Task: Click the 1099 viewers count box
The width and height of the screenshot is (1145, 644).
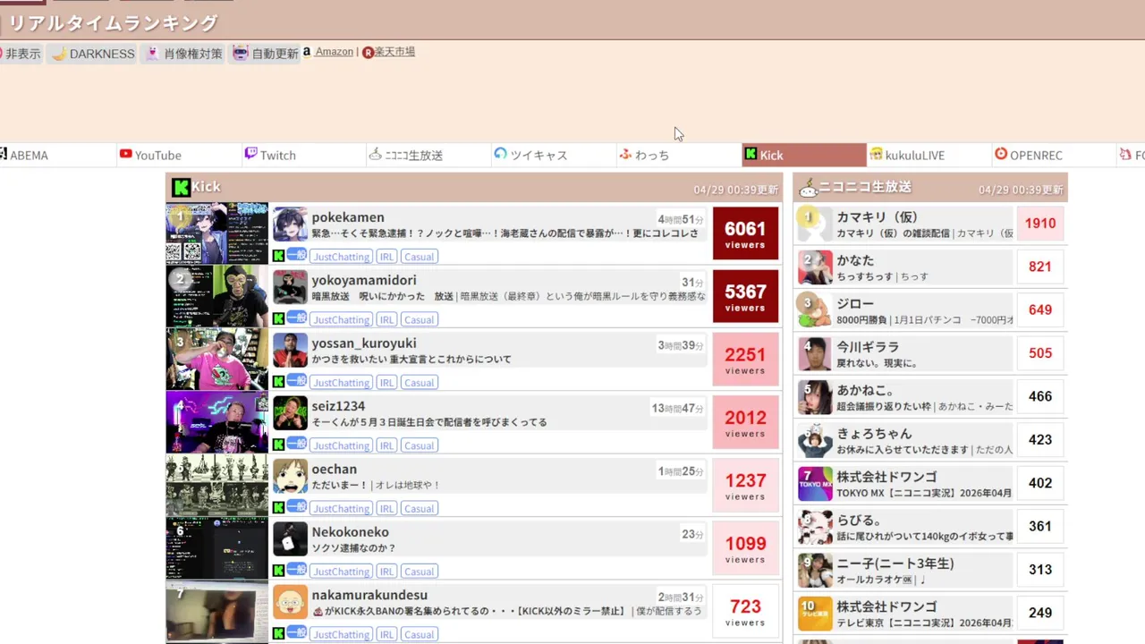Action: pos(745,548)
